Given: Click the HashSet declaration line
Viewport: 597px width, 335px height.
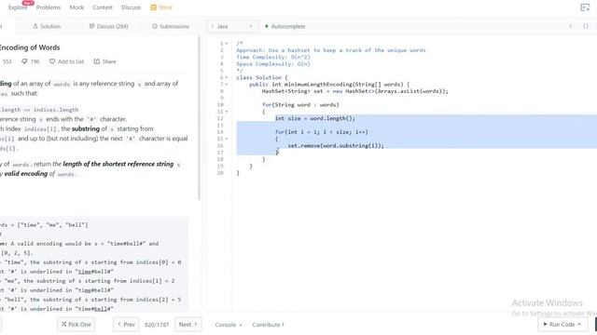Looking at the screenshot, I should coord(354,91).
